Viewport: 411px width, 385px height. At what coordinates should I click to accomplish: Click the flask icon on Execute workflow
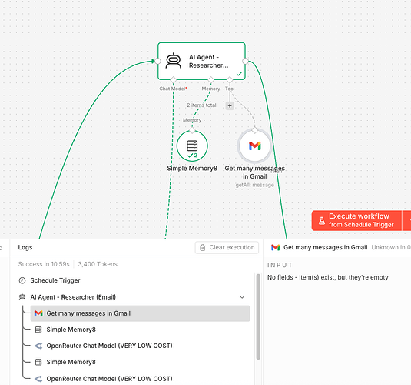click(322, 221)
